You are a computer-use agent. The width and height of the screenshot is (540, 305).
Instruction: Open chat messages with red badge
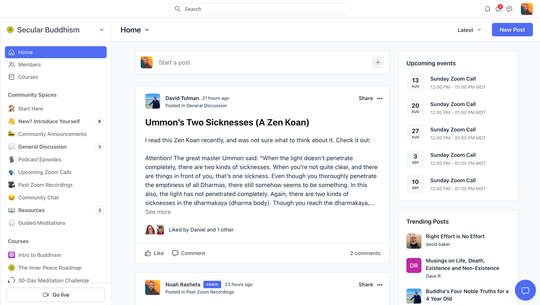[x=498, y=9]
